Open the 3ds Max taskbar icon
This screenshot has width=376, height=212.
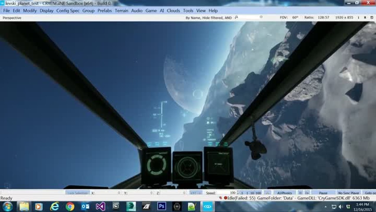click(116, 206)
